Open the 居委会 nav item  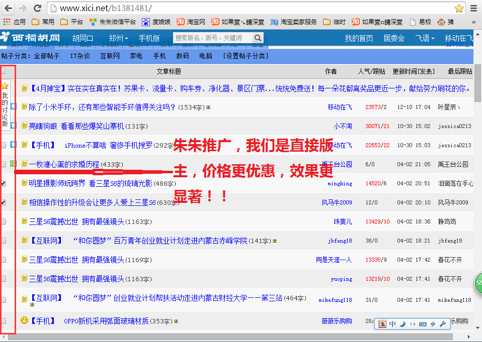tap(394, 38)
